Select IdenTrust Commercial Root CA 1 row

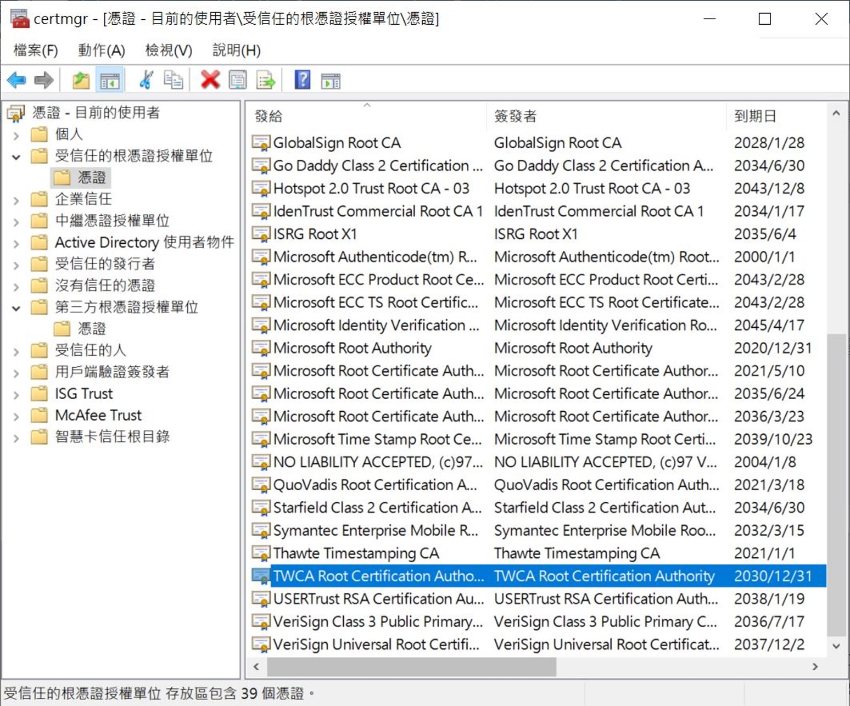tap(538, 211)
